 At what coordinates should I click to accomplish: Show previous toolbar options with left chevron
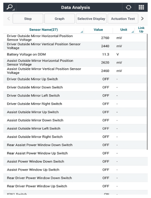(x=9, y=19)
